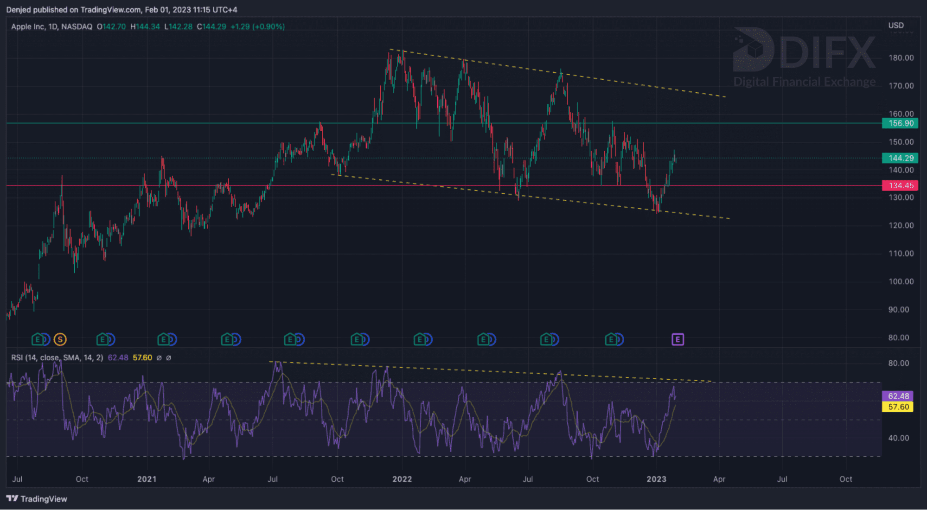The width and height of the screenshot is (927, 510).
Task: Click the purple RSI 62.48 axis label
Action: click(x=897, y=396)
